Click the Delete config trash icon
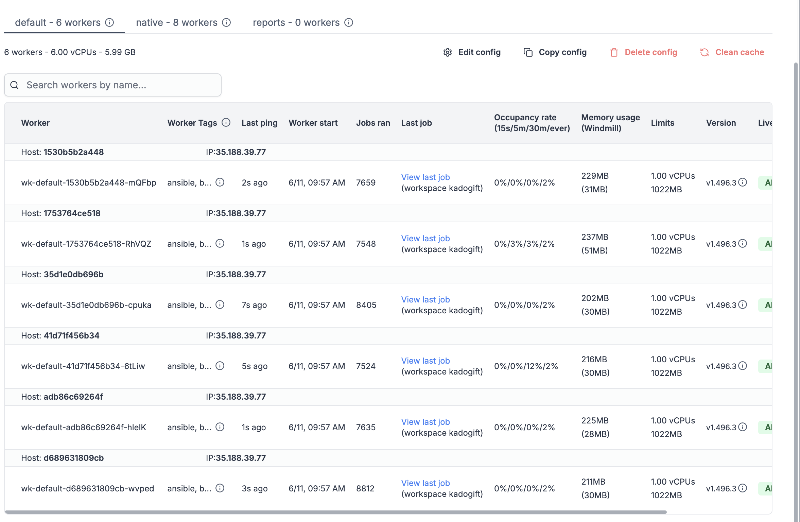The height and width of the screenshot is (522, 800). pyautogui.click(x=614, y=52)
